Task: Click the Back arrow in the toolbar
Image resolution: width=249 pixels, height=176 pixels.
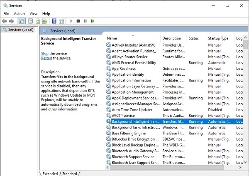Action: [5, 21]
